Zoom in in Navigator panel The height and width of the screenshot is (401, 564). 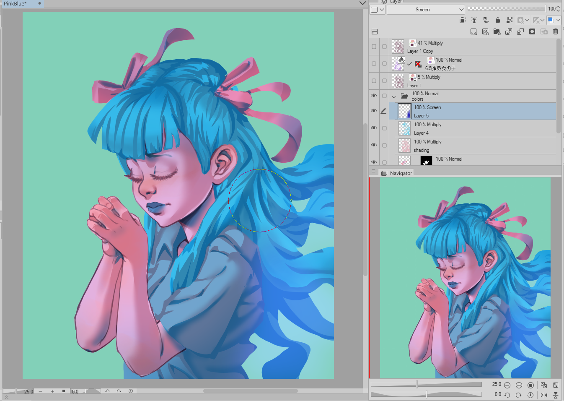tap(519, 385)
